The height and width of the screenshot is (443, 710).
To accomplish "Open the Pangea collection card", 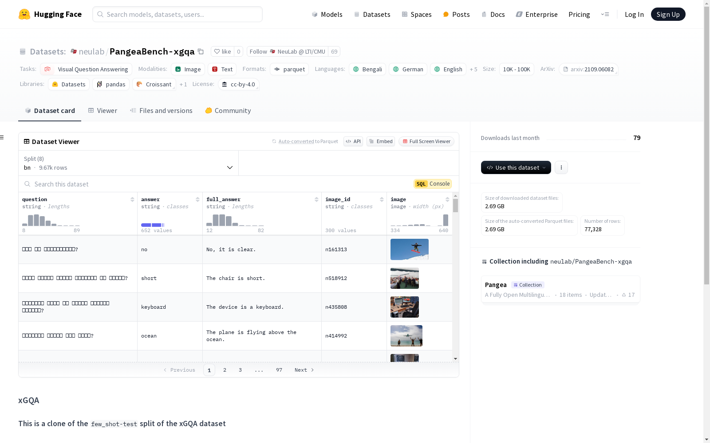I will (560, 289).
